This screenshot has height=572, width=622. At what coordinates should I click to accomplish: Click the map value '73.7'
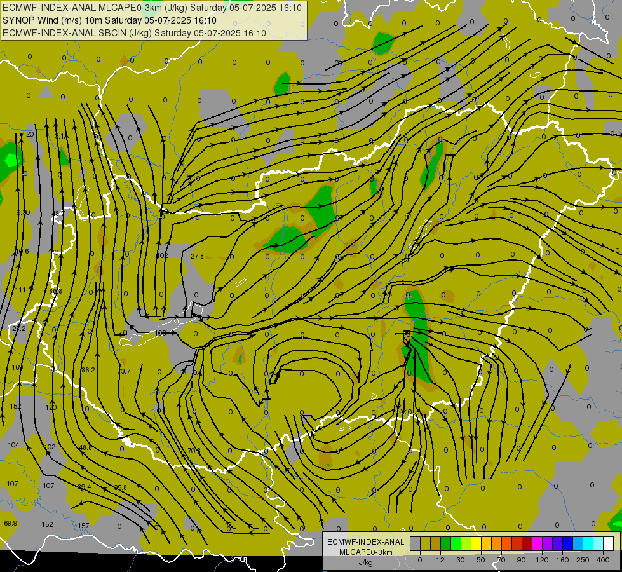click(124, 371)
